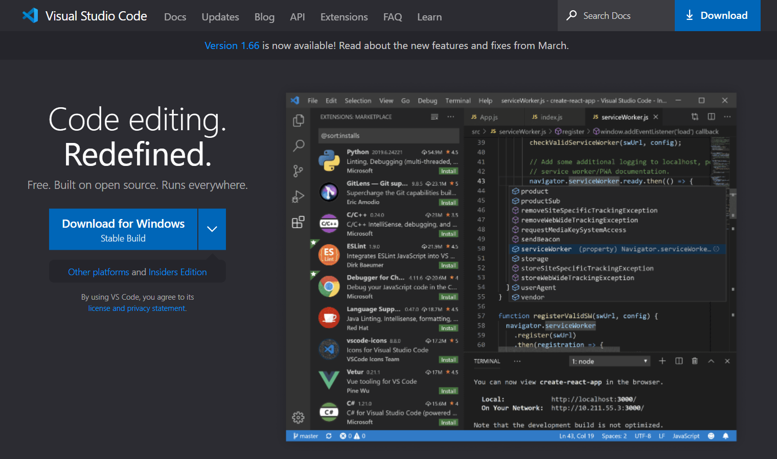Viewport: 777px width, 459px height.
Task: Open the license and privacy statement link
Action: [137, 308]
